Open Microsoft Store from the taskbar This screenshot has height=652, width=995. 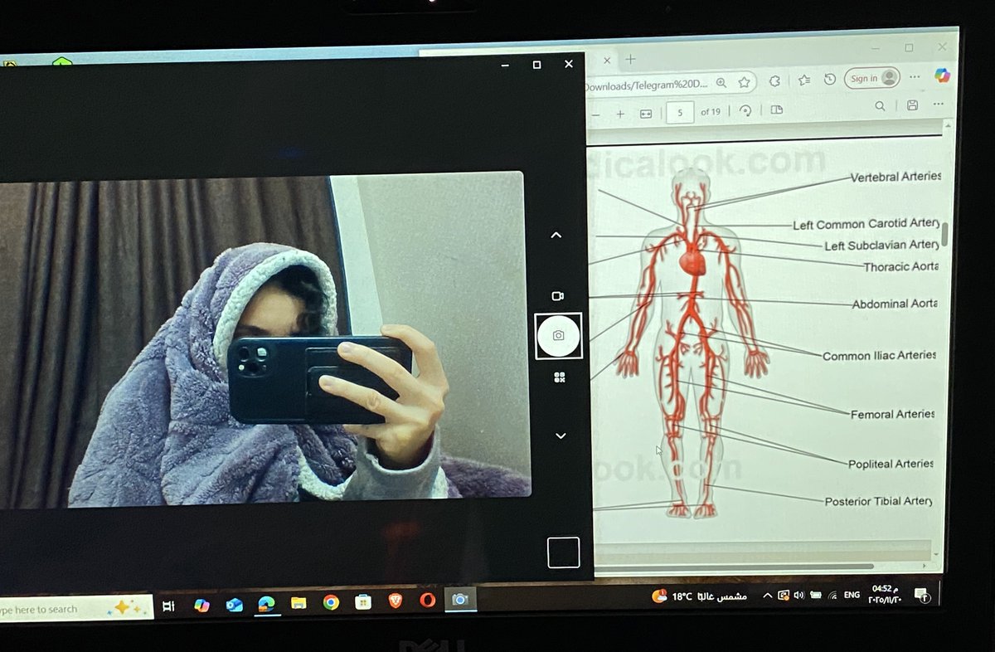coord(362,602)
